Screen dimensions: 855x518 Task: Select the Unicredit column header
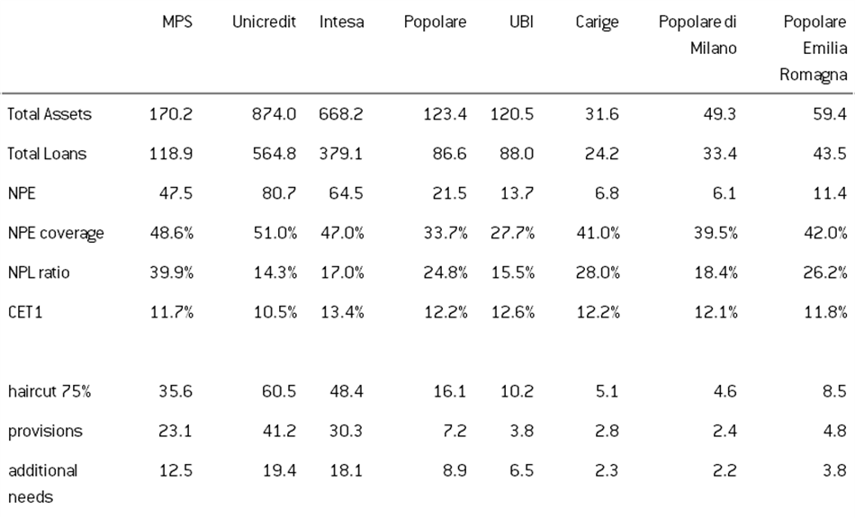[x=263, y=22]
